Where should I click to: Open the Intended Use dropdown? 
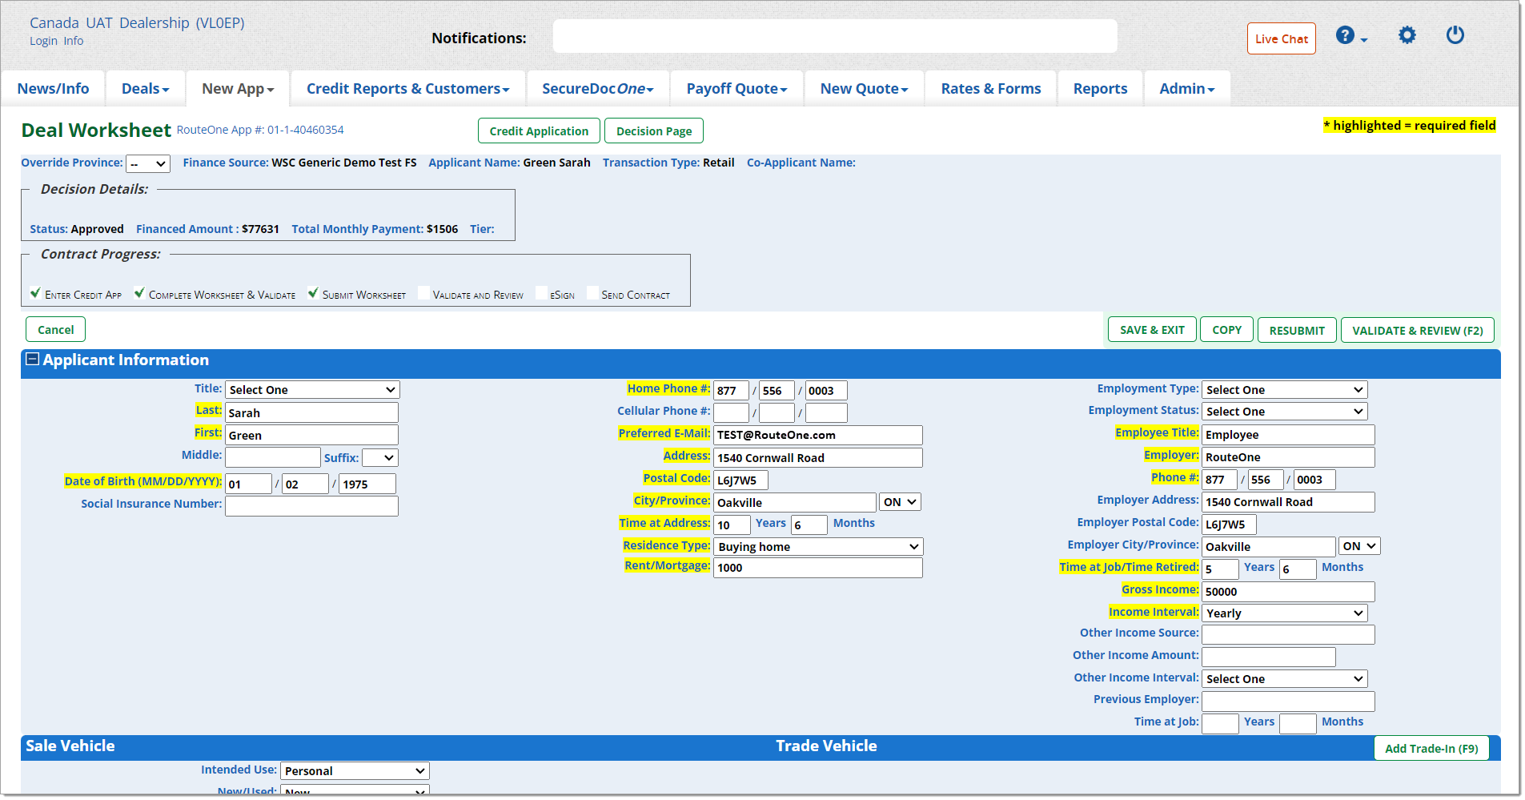coord(355,771)
